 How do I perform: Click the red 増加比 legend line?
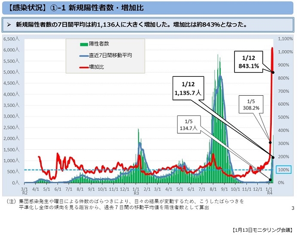(84, 67)
